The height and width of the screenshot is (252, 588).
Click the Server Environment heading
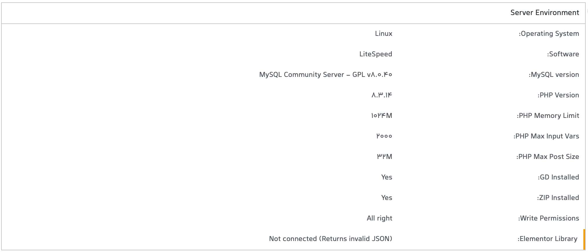click(545, 13)
